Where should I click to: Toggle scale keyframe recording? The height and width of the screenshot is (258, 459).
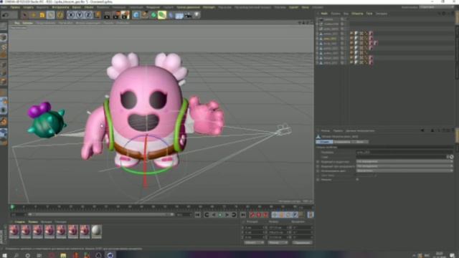coord(281,215)
